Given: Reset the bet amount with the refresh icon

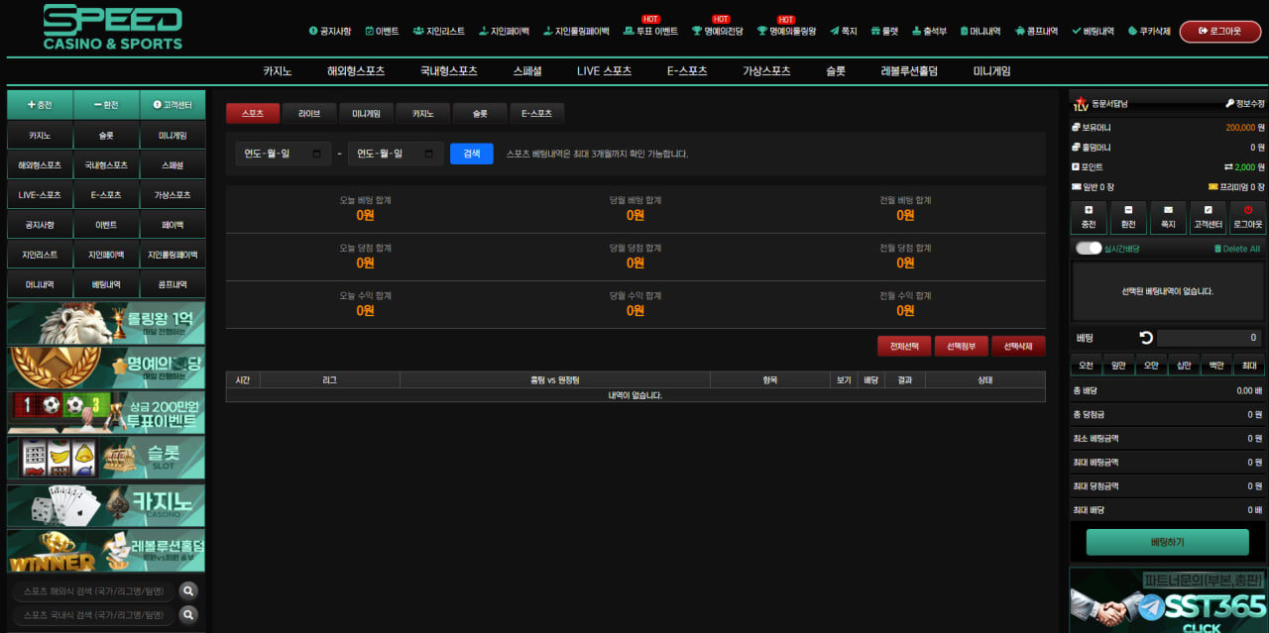Looking at the screenshot, I should 1146,338.
